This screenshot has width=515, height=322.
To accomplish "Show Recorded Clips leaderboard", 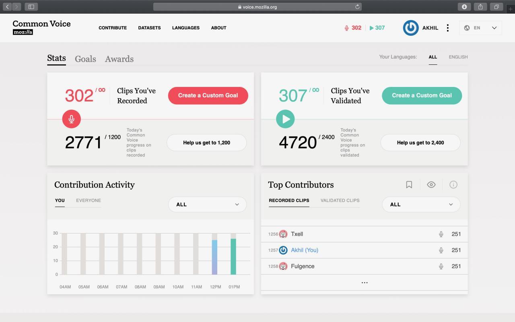I will (289, 200).
